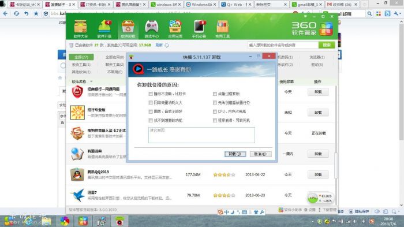Image resolution: width=404 pixels, height=227 pixels.
Task: Open 软件大全 software library icon
Action: click(80, 29)
